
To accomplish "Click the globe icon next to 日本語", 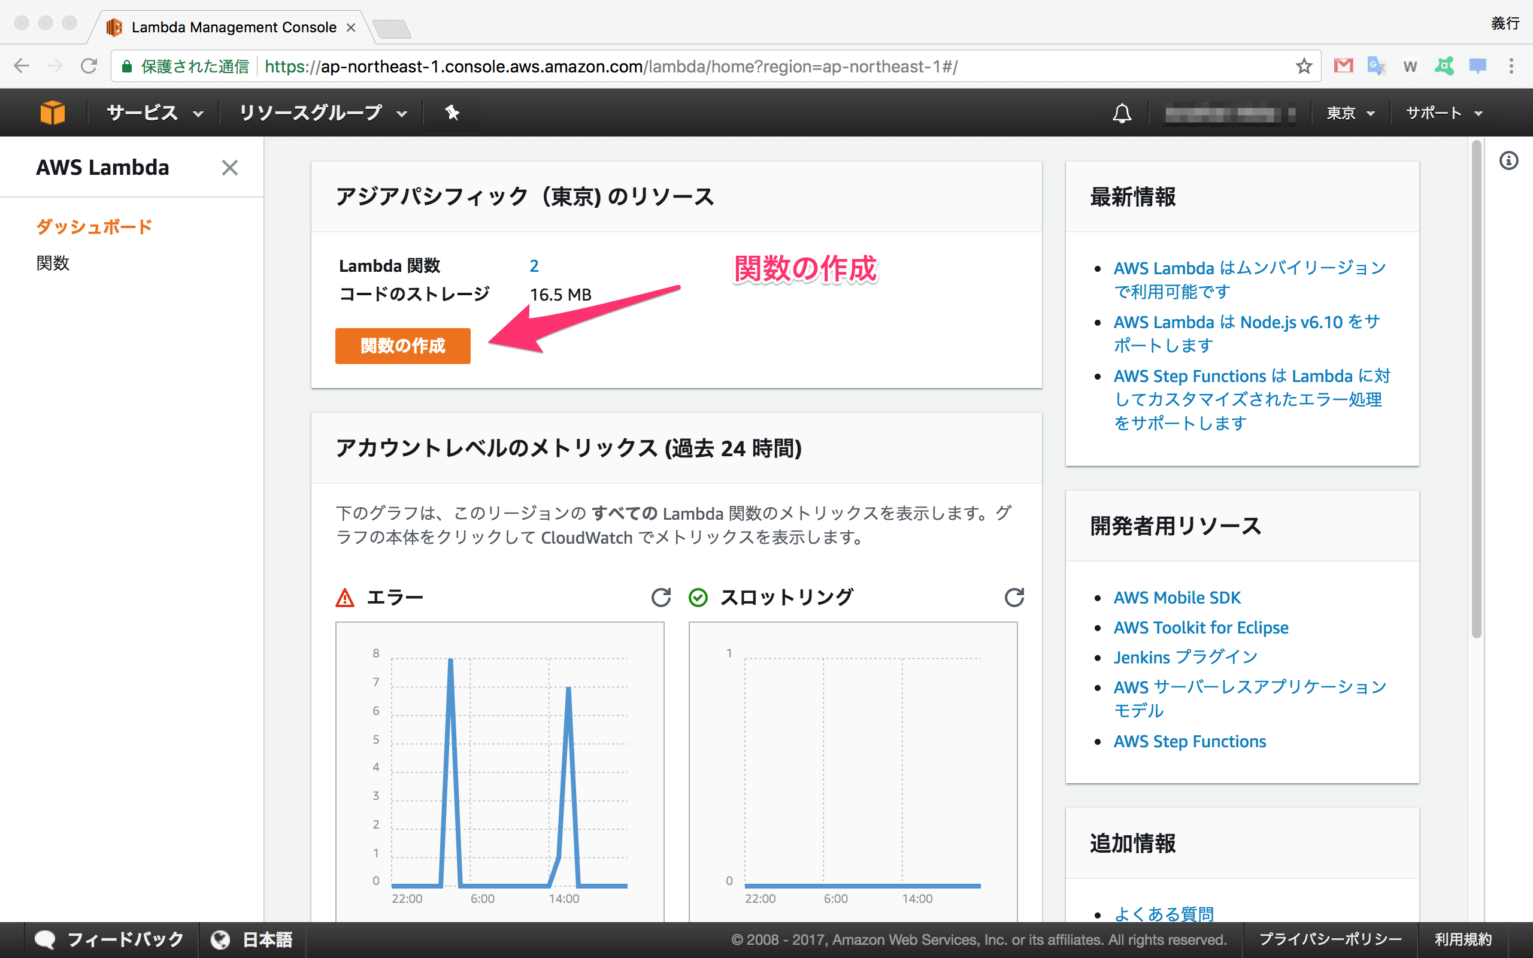I will 220,939.
